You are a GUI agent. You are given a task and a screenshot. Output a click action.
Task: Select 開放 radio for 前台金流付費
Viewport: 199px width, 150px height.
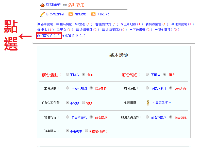[x=84, y=103]
